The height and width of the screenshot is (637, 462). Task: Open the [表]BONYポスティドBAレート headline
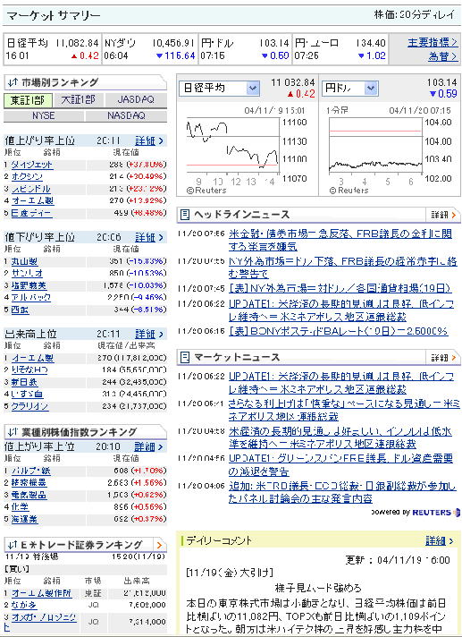[x=339, y=331]
